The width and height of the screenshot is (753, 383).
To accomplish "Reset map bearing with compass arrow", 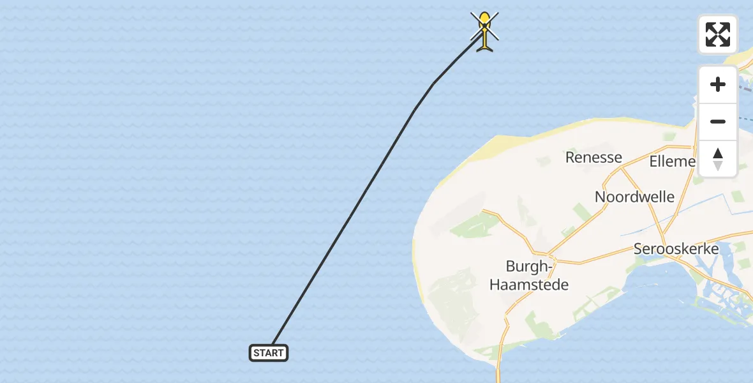I will (717, 159).
